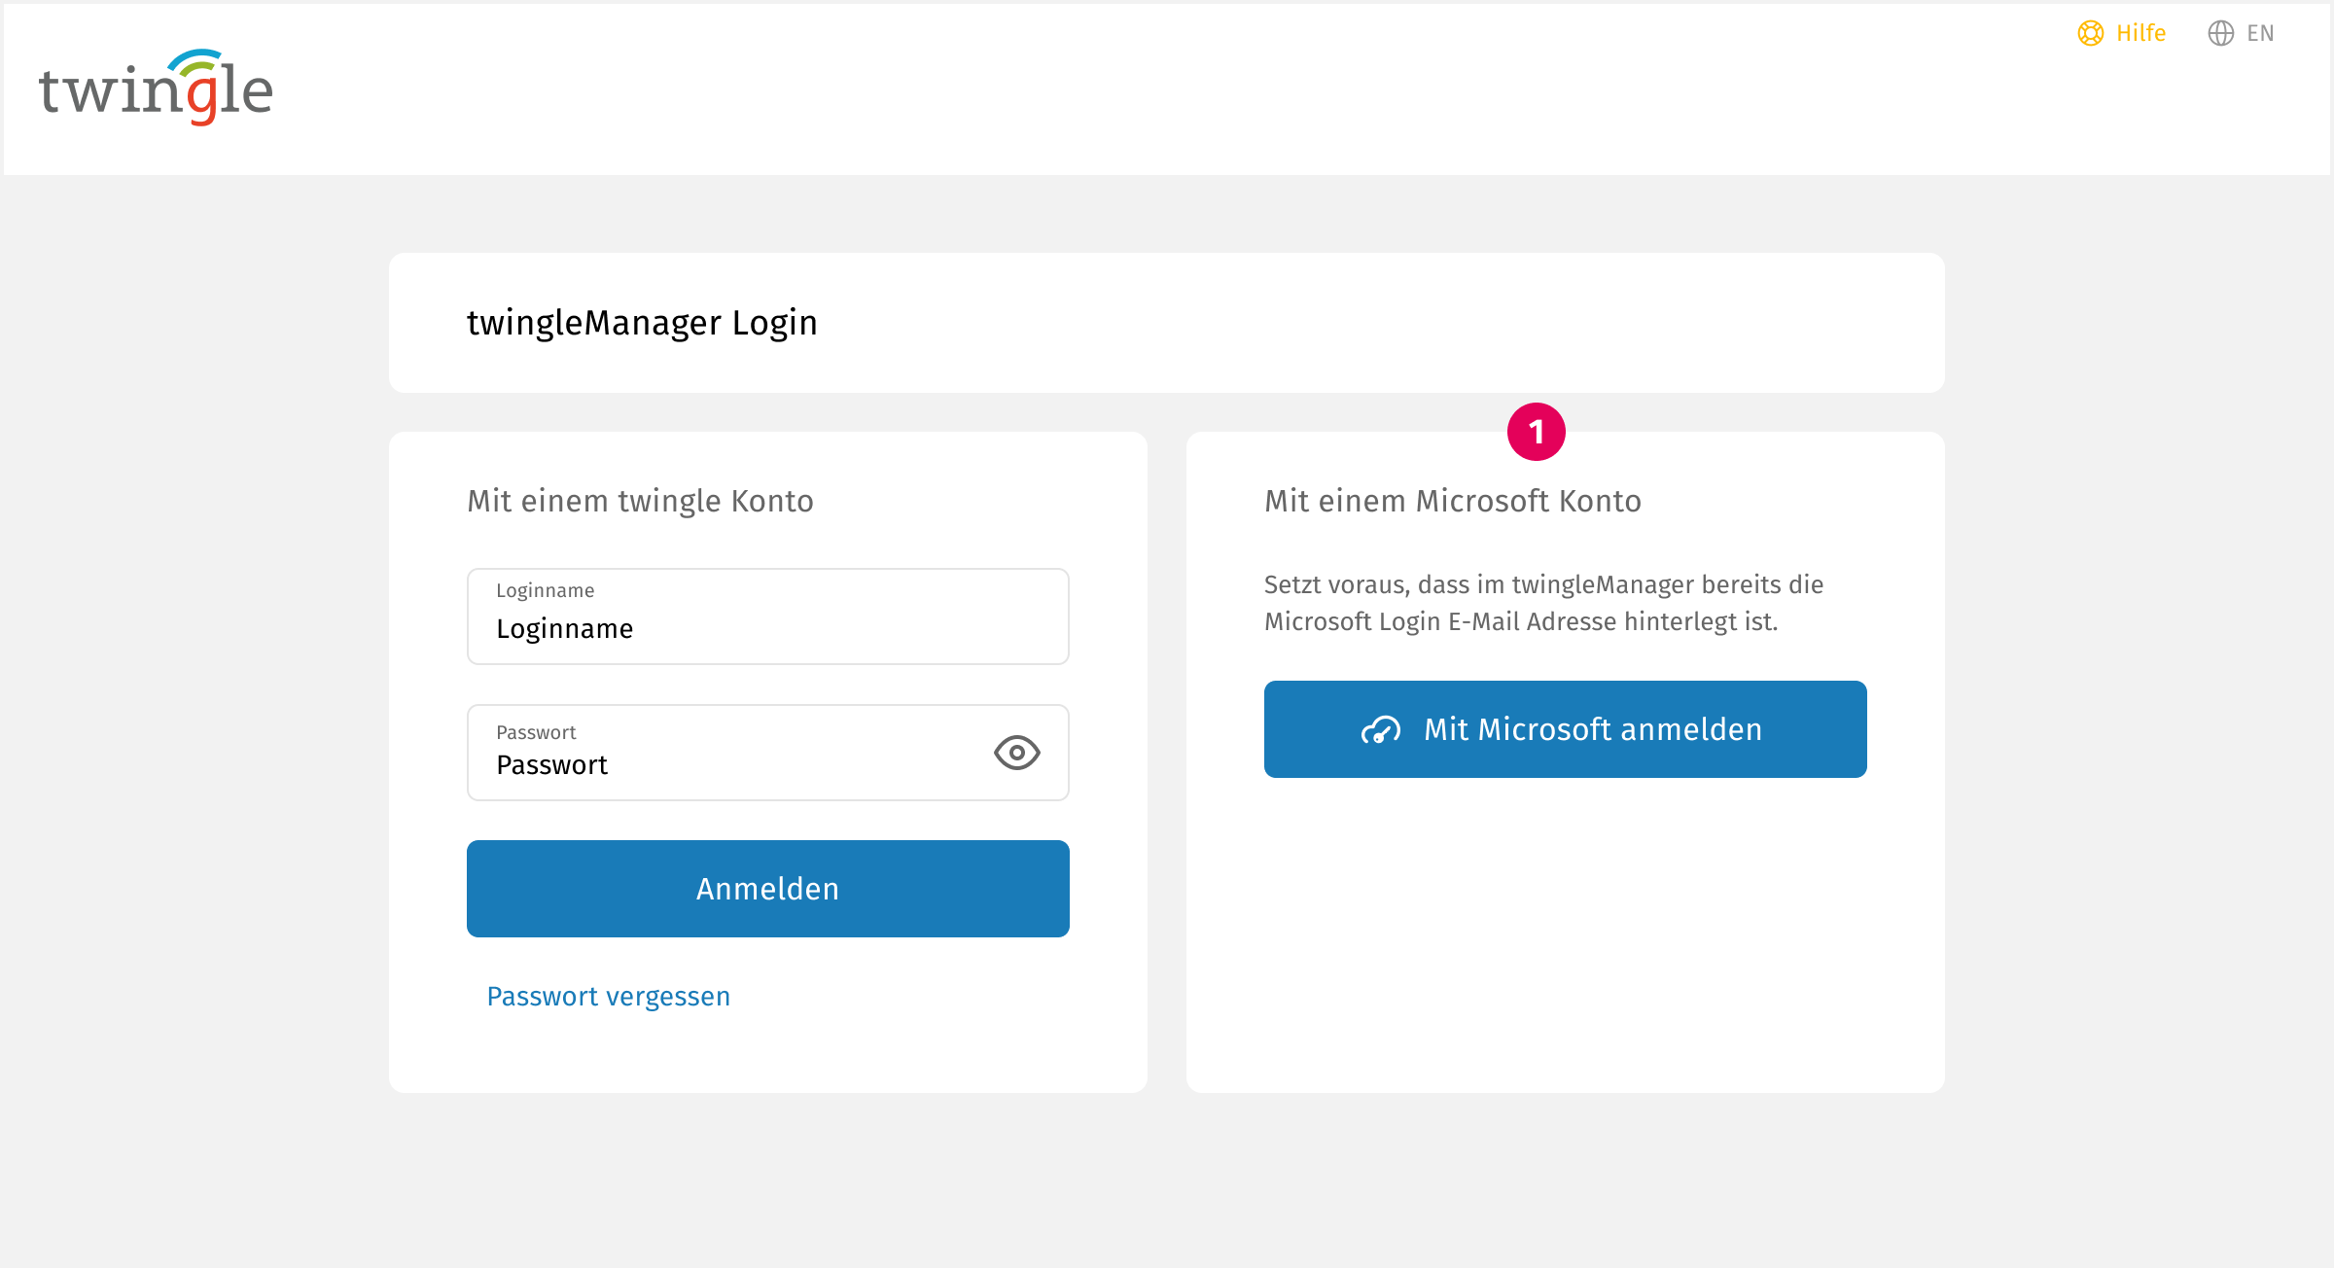Click the small Loginname field label
Viewport: 2334px width, 1268px height.
click(545, 590)
